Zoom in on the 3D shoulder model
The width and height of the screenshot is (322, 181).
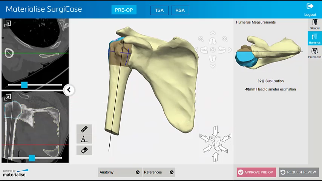(225, 39)
